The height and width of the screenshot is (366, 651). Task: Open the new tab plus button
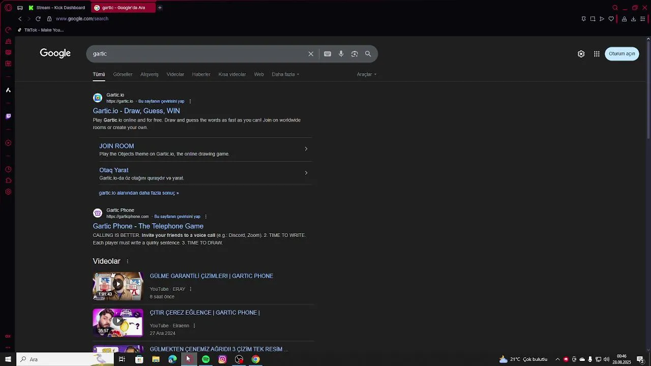[160, 8]
